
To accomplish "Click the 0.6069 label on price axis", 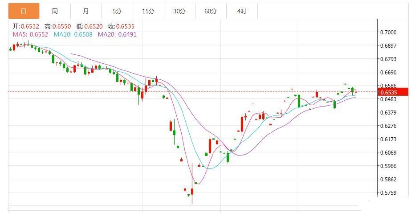I will pos(388,153).
